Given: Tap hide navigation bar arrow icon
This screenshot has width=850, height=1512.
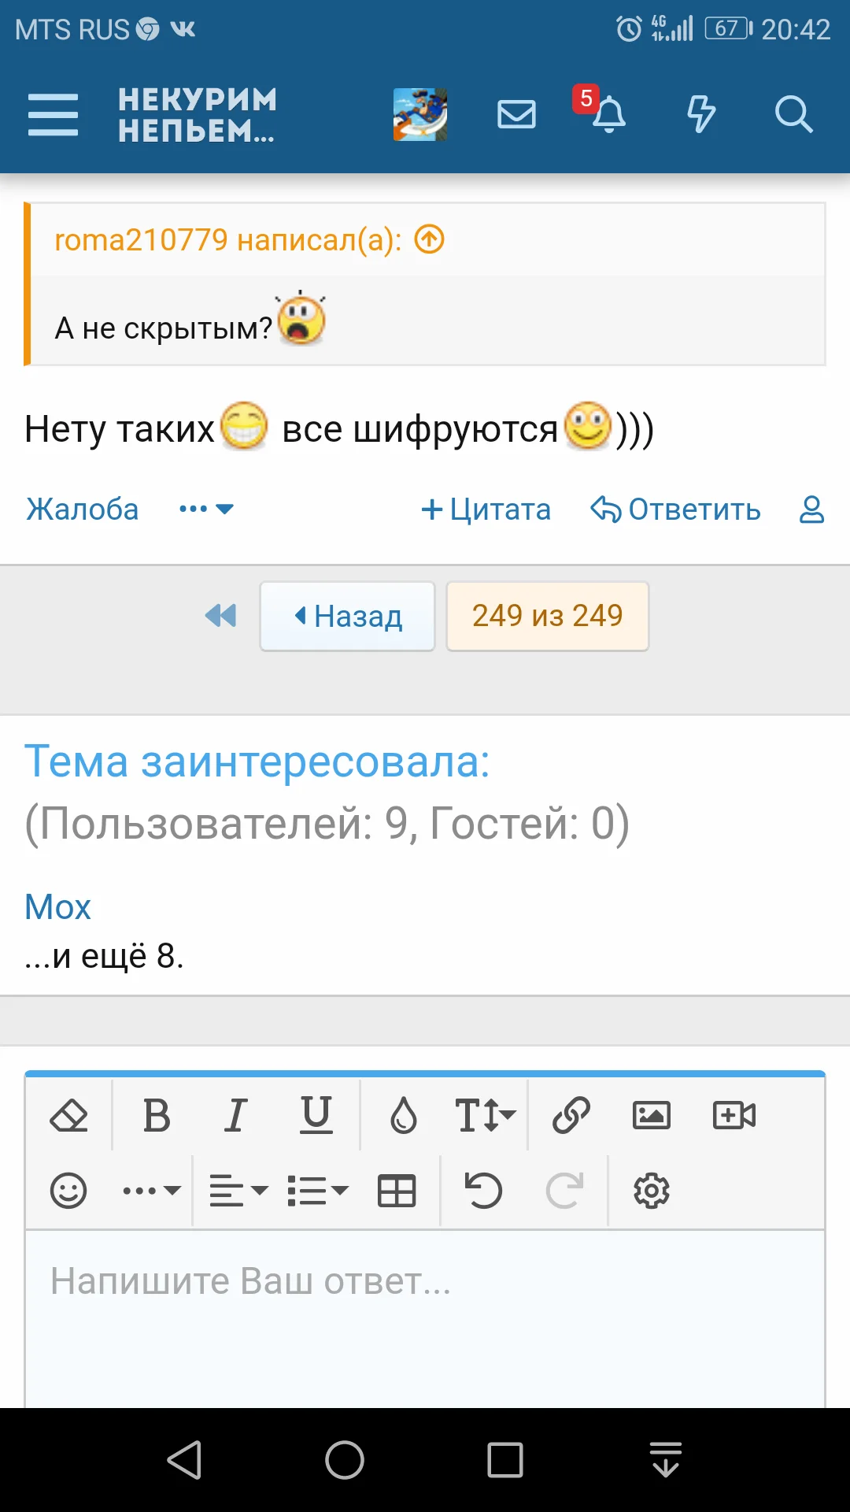Looking at the screenshot, I should click(666, 1460).
